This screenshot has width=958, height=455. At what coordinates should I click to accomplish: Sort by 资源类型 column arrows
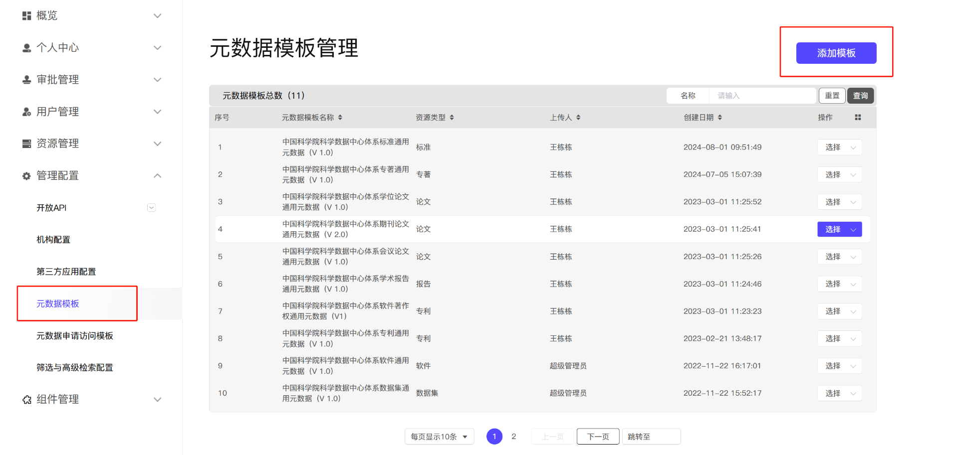point(452,118)
